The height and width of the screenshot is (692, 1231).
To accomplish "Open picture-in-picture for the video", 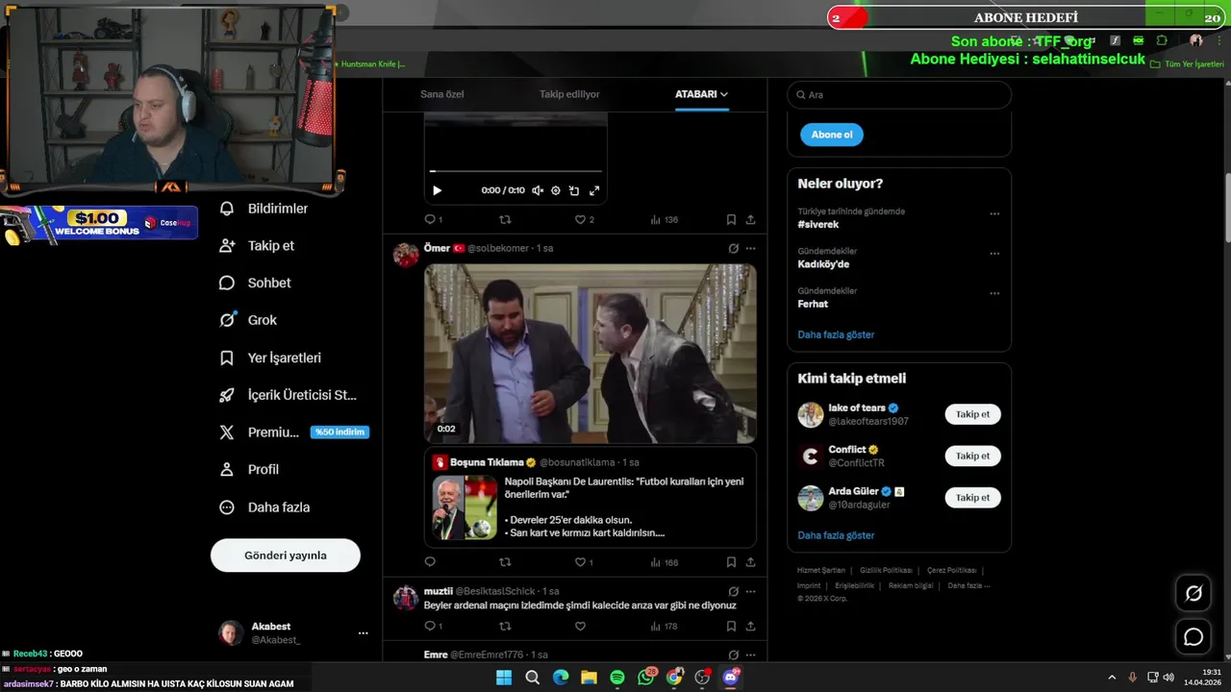I will click(x=574, y=190).
